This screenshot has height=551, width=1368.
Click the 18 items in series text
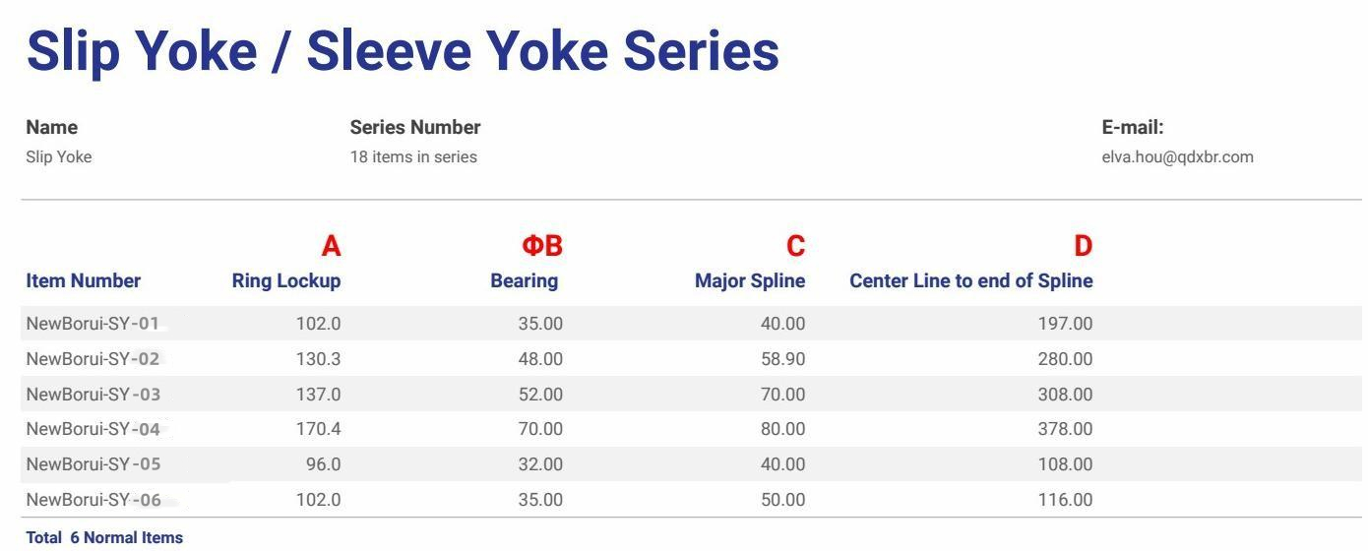(413, 156)
